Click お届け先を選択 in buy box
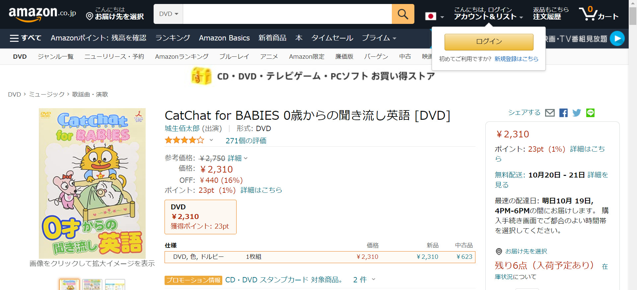The image size is (637, 290). [526, 252]
